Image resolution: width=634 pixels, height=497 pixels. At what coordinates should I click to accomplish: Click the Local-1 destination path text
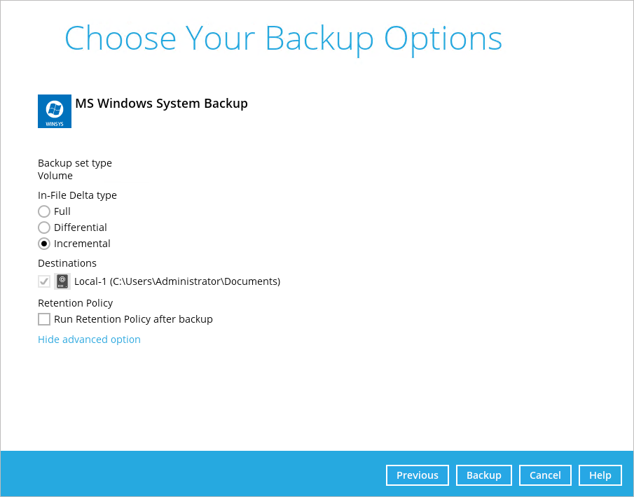176,281
